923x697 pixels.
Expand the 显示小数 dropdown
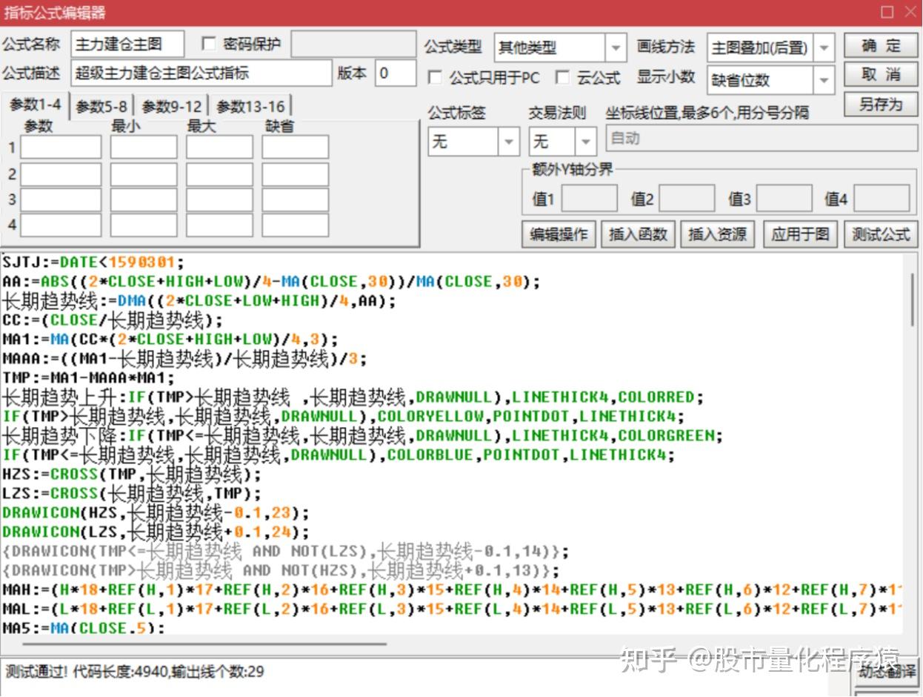point(824,80)
